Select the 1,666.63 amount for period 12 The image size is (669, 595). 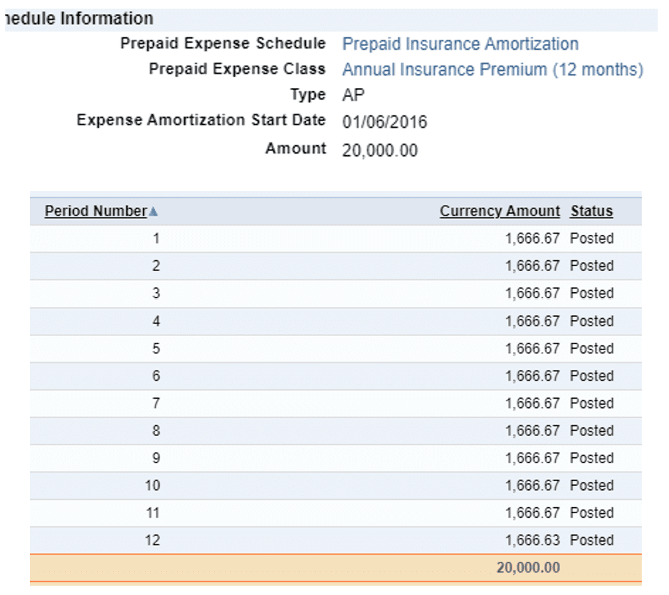(533, 540)
